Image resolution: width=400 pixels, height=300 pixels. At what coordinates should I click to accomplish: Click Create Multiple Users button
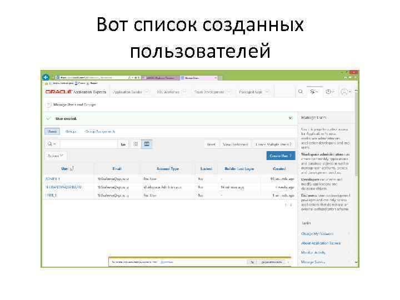273,144
